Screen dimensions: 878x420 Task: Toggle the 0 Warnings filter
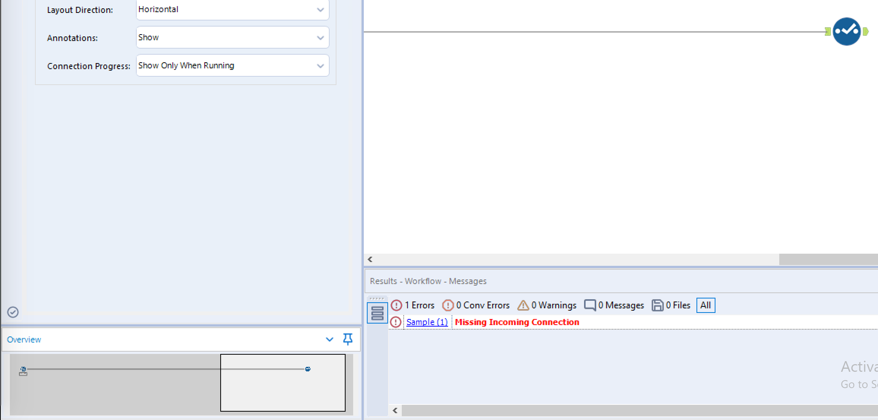pyautogui.click(x=523, y=305)
